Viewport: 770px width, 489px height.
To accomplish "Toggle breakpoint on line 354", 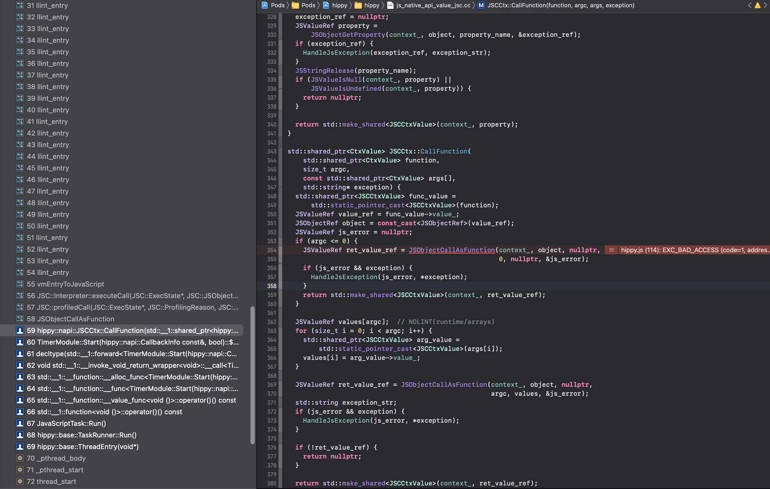I will point(272,250).
